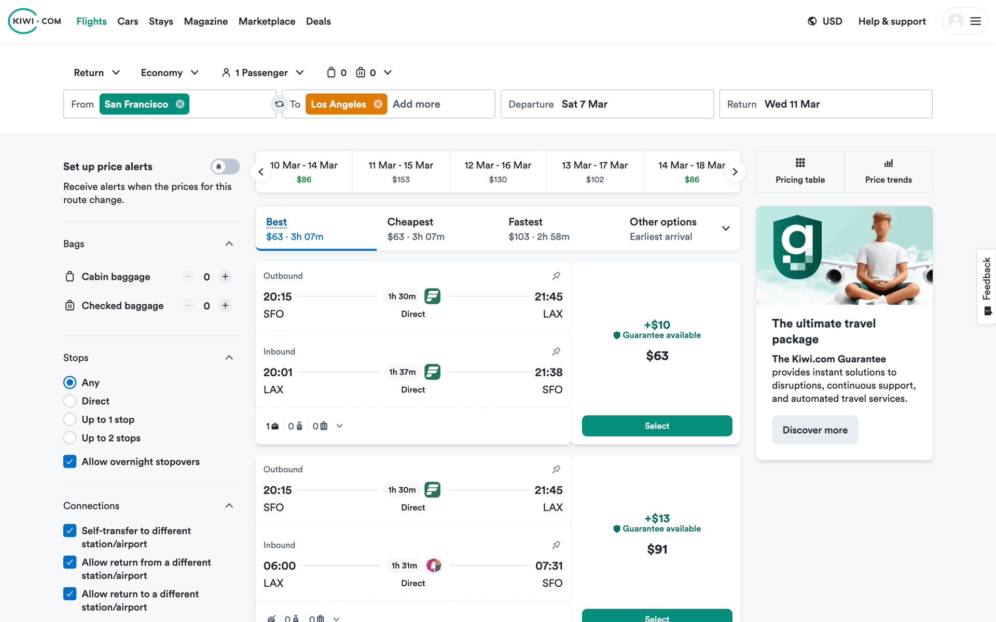
Task: Open the Pricing table view
Action: [x=800, y=172]
